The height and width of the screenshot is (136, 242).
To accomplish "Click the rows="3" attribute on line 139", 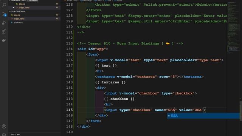I will coord(168,77).
